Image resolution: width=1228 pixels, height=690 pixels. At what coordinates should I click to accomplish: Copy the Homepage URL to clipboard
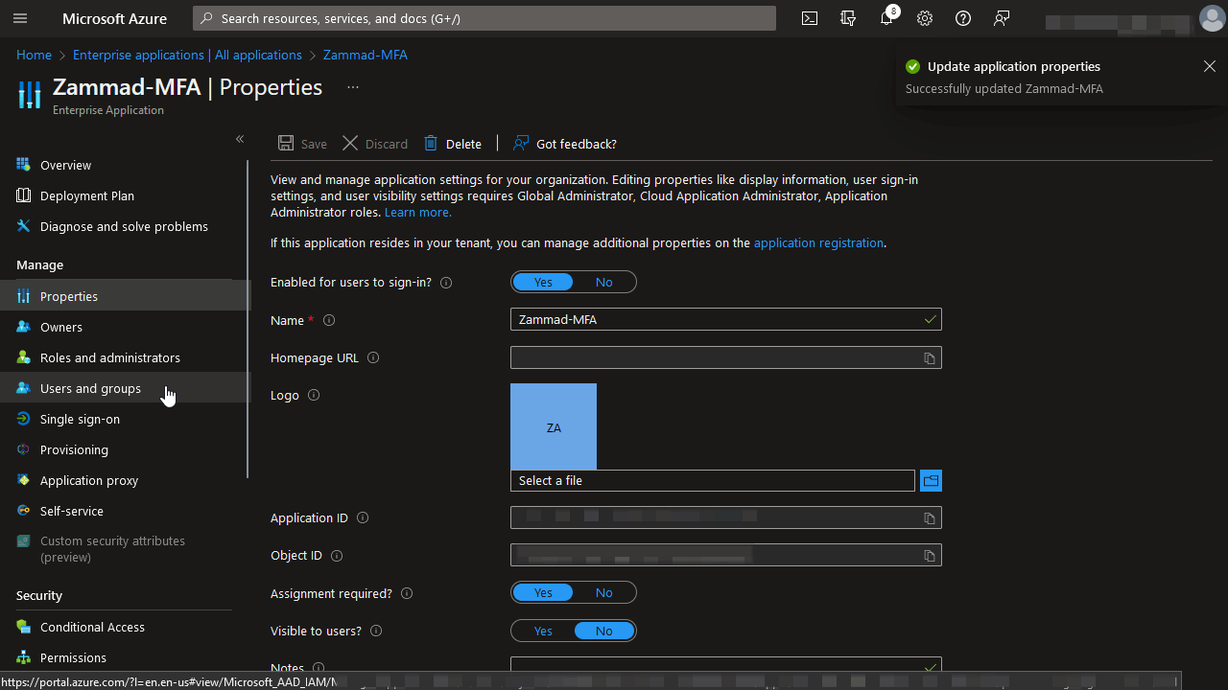click(x=930, y=357)
